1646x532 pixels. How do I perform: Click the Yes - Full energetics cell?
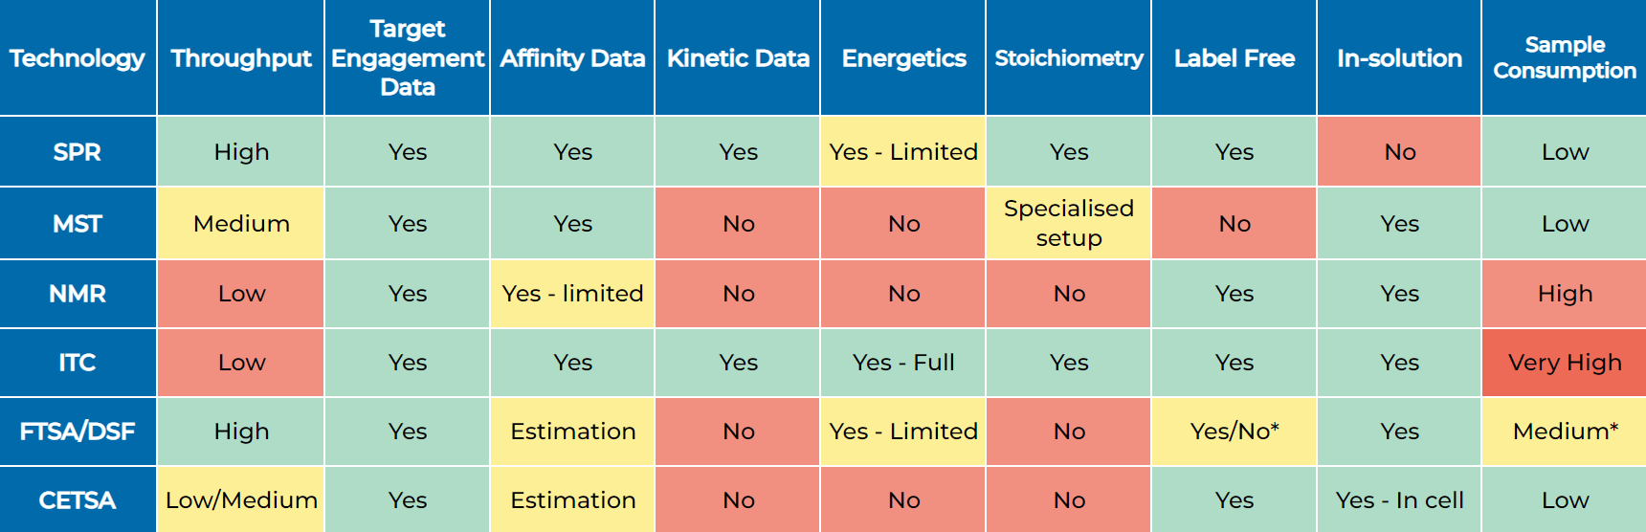coord(903,363)
